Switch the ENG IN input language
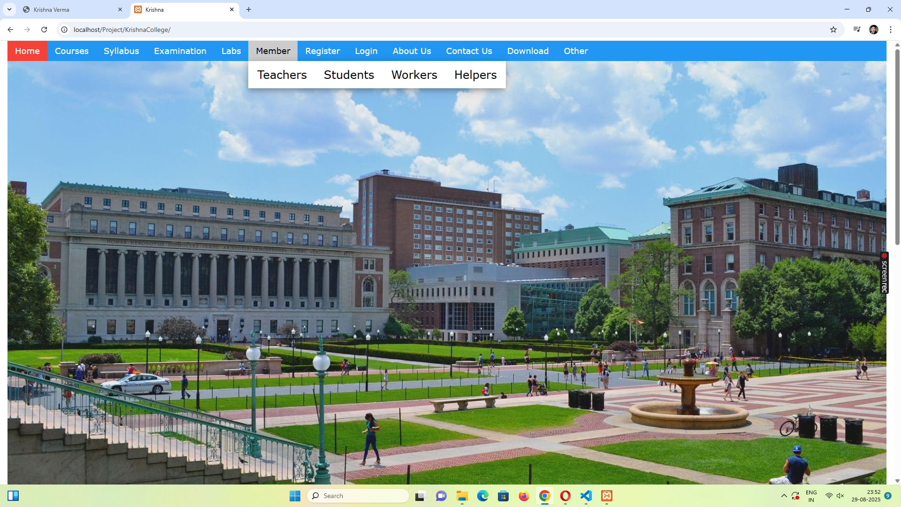The width and height of the screenshot is (901, 507). (811, 496)
